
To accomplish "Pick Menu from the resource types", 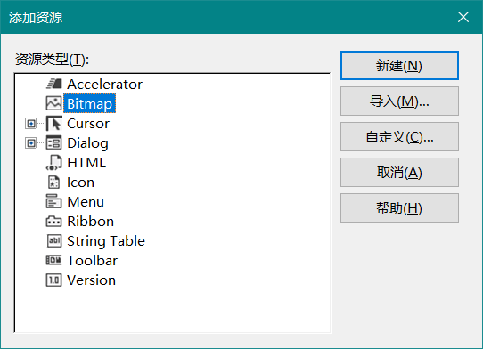I will [x=86, y=202].
